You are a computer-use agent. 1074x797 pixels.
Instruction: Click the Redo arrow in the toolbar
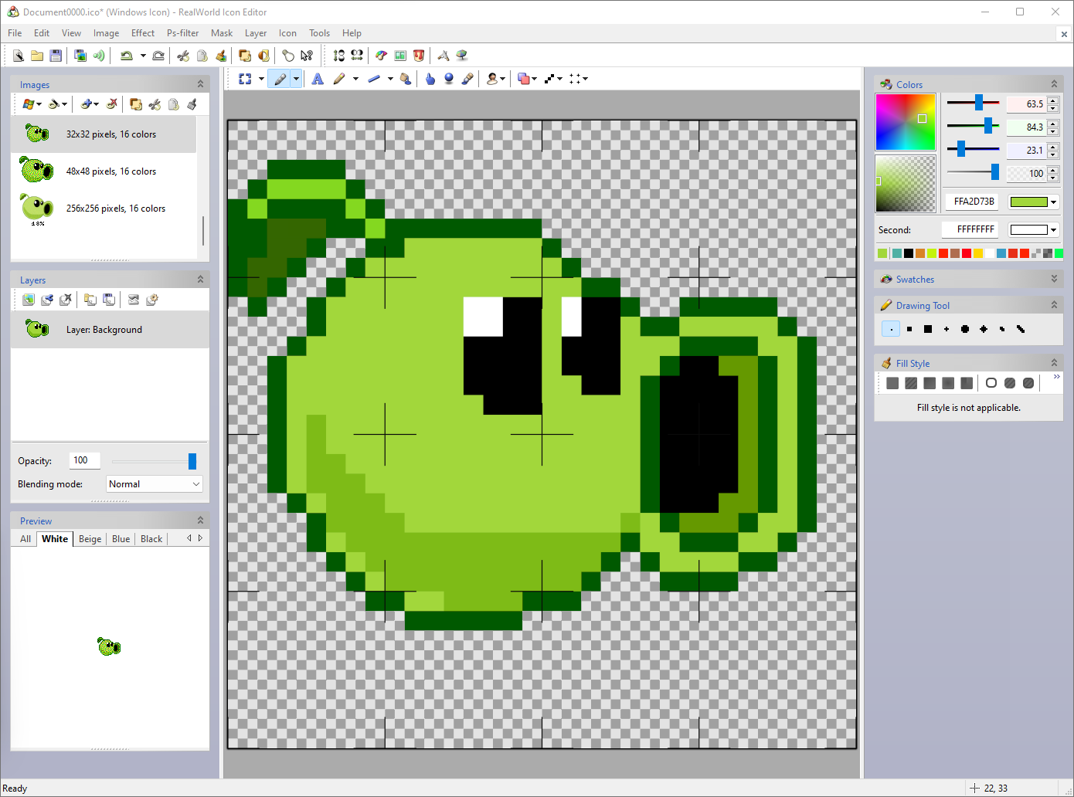pyautogui.click(x=158, y=56)
